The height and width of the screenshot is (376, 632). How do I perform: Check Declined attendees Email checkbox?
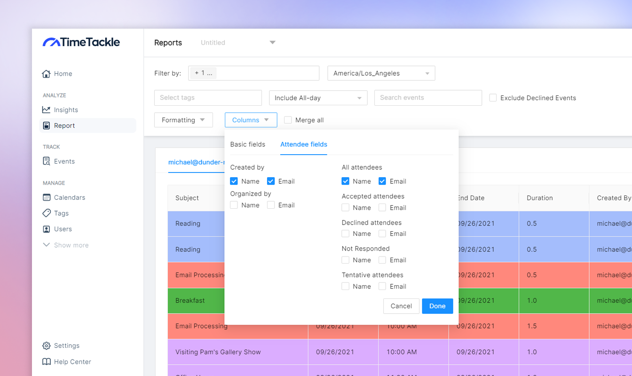point(382,234)
